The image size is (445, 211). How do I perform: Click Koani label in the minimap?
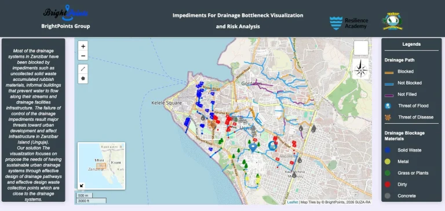click(116, 162)
